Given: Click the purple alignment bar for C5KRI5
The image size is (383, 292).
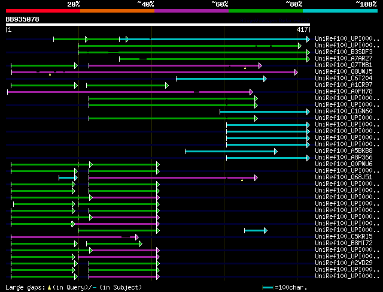Looking at the screenshot, I should (x=75, y=237).
